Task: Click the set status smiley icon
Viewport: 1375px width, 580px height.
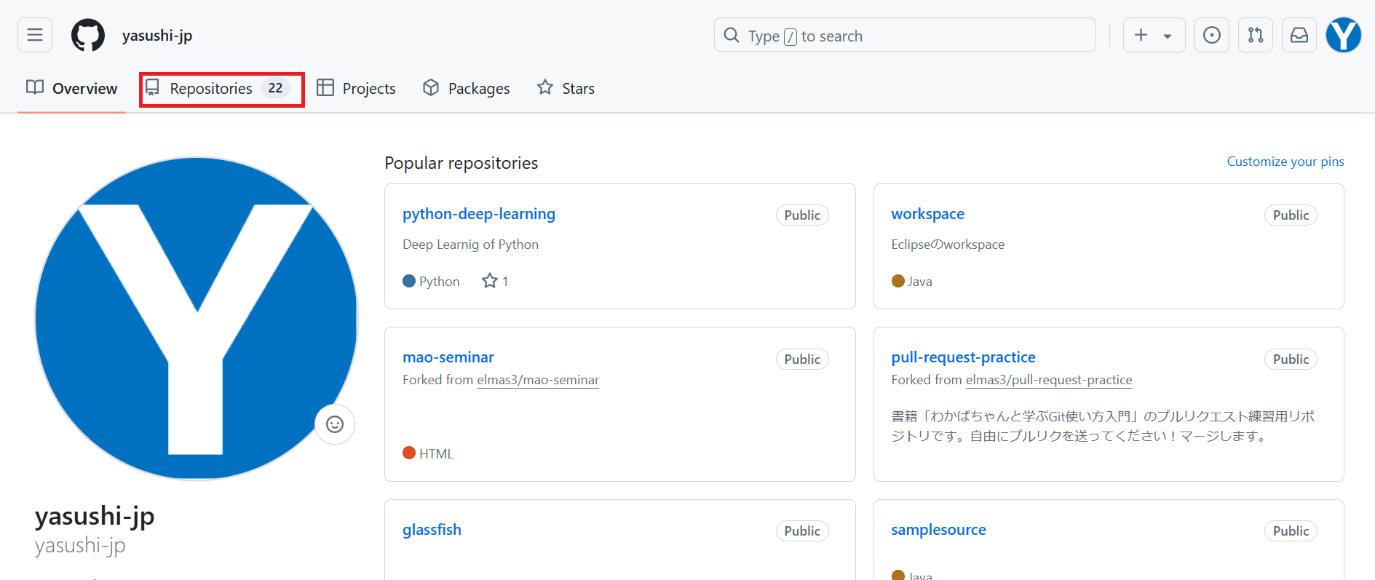Action: (x=335, y=424)
